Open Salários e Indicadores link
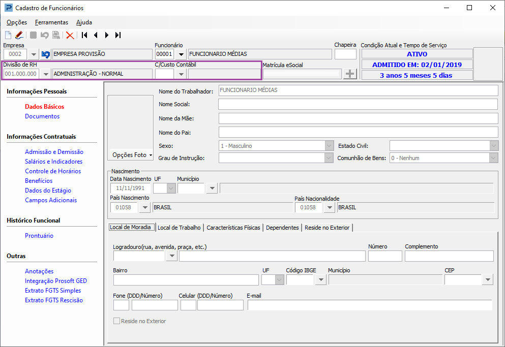 click(x=54, y=161)
